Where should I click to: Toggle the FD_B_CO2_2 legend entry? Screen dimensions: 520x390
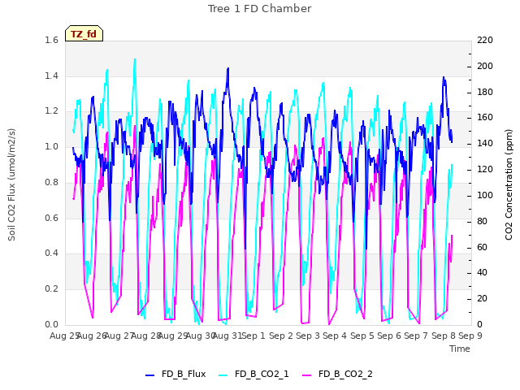(x=338, y=375)
